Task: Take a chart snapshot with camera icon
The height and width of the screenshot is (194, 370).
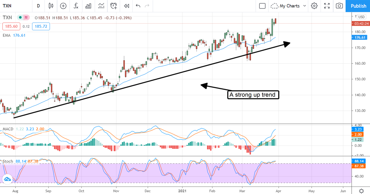Action: 339,6
